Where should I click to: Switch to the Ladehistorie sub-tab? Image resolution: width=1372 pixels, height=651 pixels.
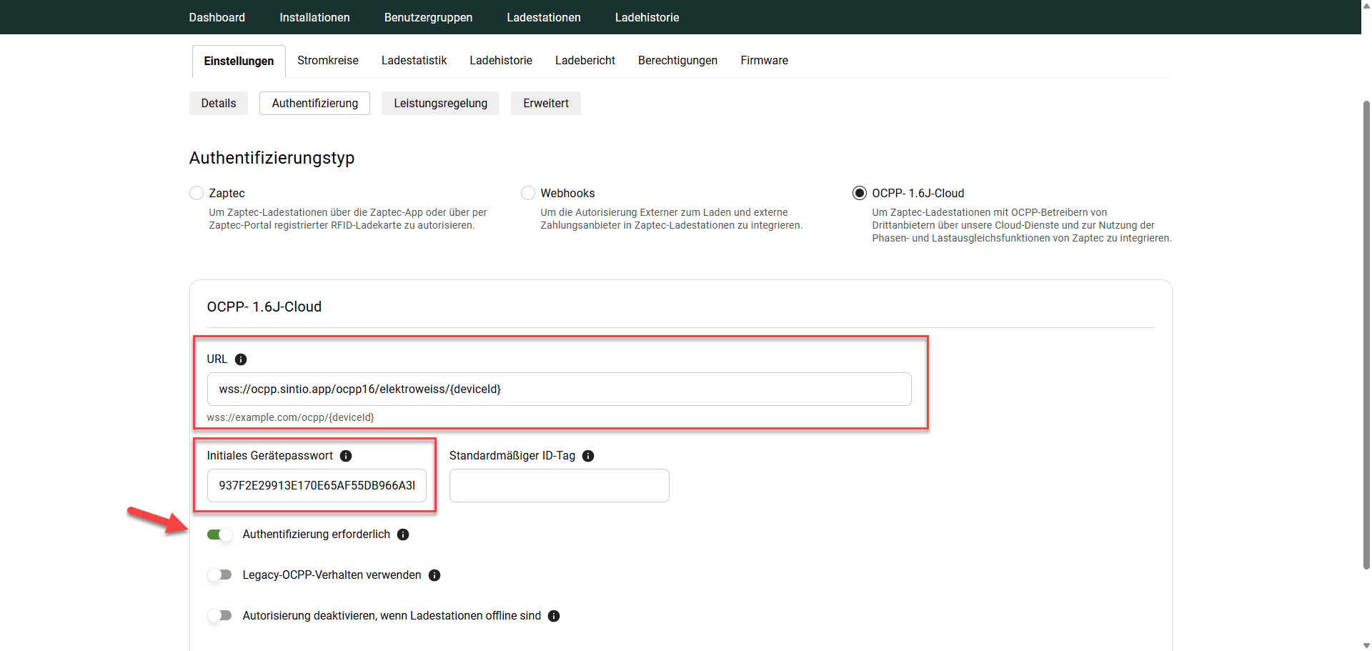[x=501, y=60]
